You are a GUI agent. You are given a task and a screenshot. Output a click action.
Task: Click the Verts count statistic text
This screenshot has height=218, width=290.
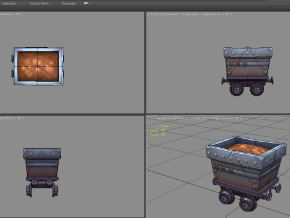(158, 134)
